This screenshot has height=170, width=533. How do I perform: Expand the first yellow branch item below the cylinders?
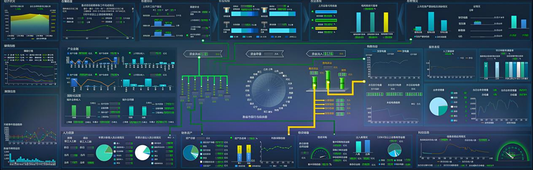coord(329,100)
